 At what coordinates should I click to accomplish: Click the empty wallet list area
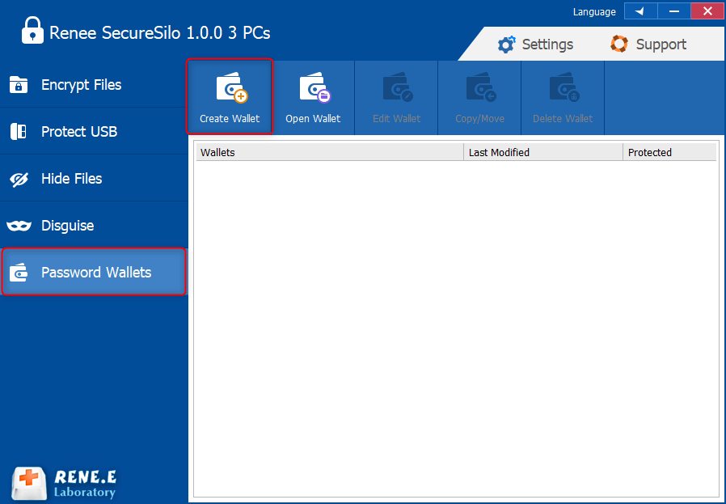[x=456, y=324]
